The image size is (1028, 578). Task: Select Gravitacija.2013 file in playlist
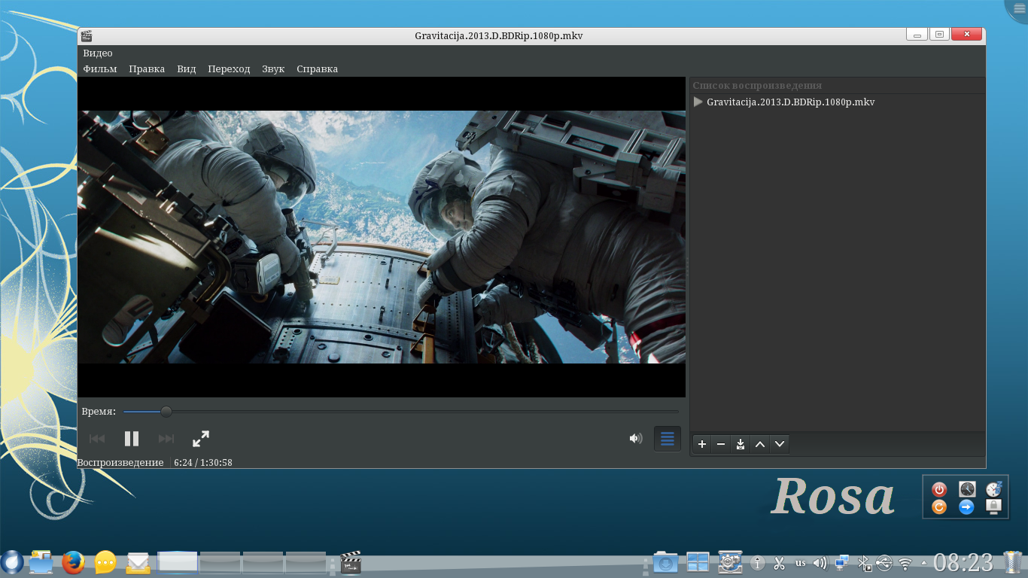pyautogui.click(x=790, y=102)
